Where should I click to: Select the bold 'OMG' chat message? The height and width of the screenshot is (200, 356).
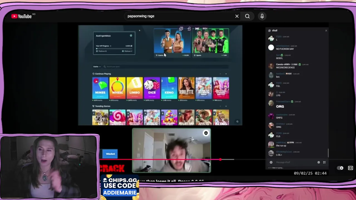tap(280, 106)
